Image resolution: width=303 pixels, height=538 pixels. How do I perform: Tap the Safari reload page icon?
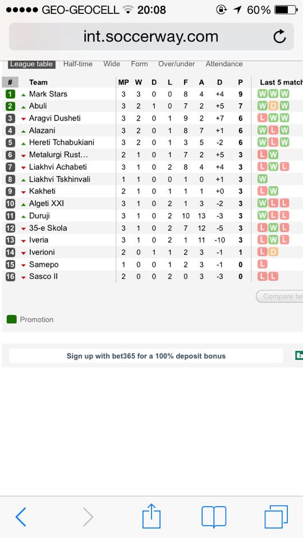coord(279,36)
